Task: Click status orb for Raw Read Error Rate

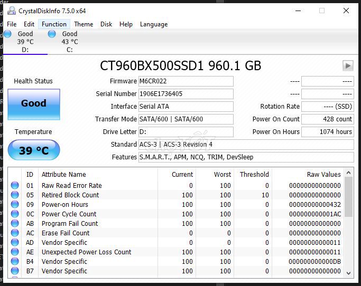Action: (x=15, y=185)
